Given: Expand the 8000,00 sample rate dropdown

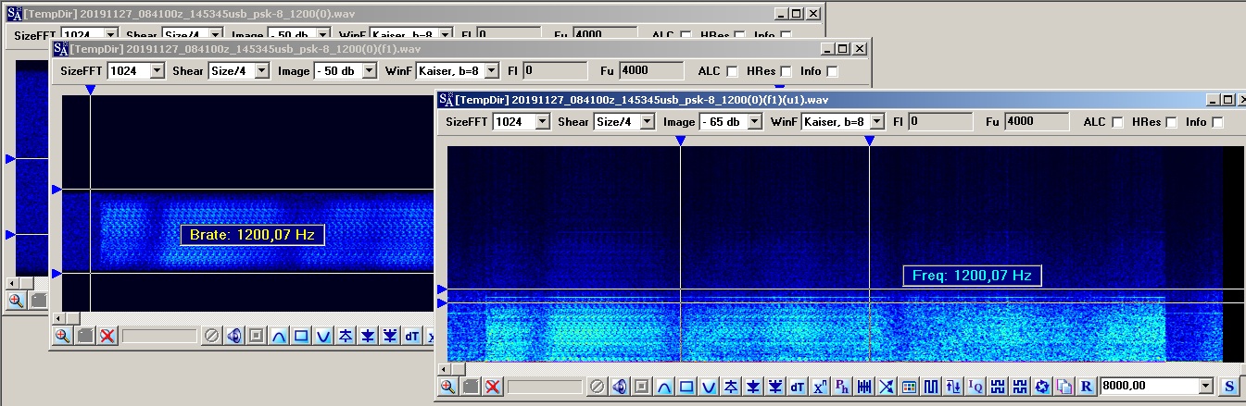Looking at the screenshot, I should (x=1205, y=387).
